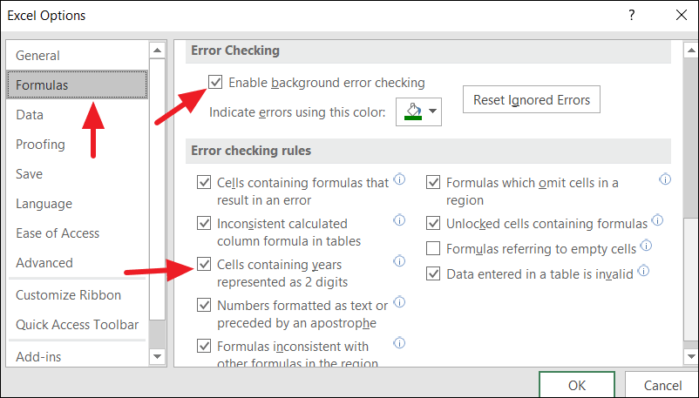
Task: Click info icon next to "Numbers formatted as text"
Action: point(399,301)
